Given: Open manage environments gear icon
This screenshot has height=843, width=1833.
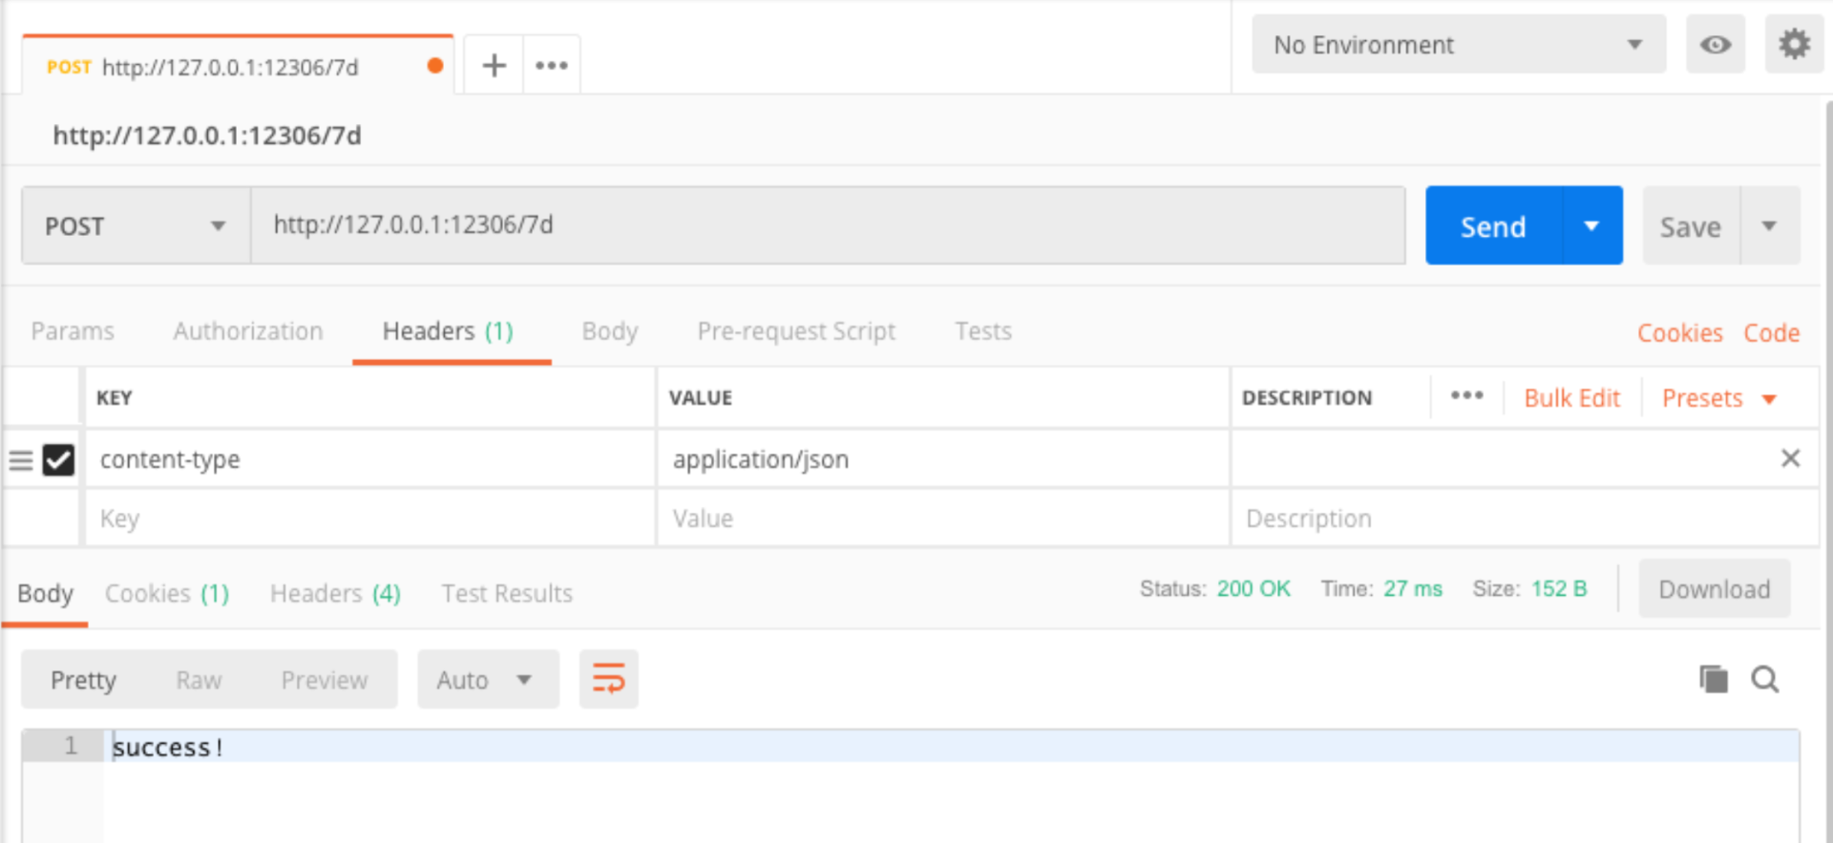Looking at the screenshot, I should tap(1794, 44).
